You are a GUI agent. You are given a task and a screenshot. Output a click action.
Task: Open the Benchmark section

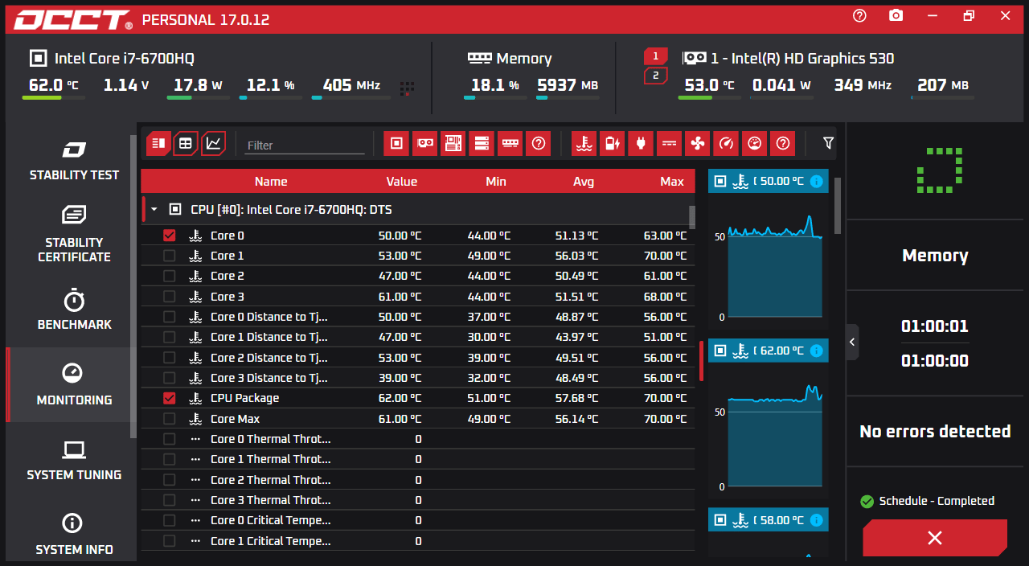pyautogui.click(x=74, y=310)
